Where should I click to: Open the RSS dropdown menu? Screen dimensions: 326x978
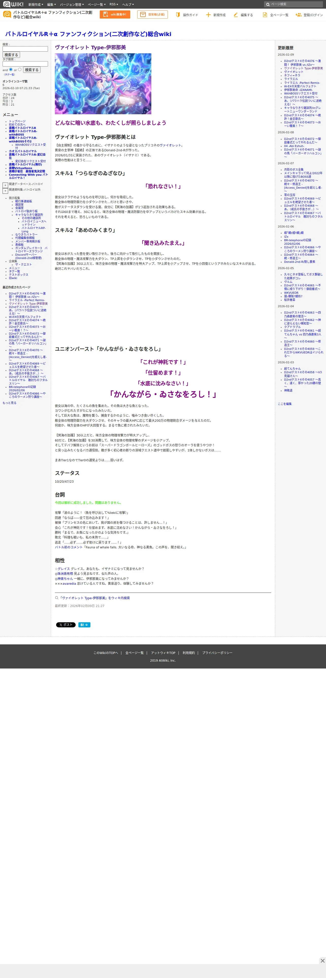pos(113,5)
